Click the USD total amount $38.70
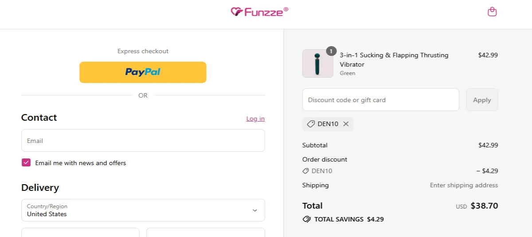The image size is (532, 237). point(484,206)
